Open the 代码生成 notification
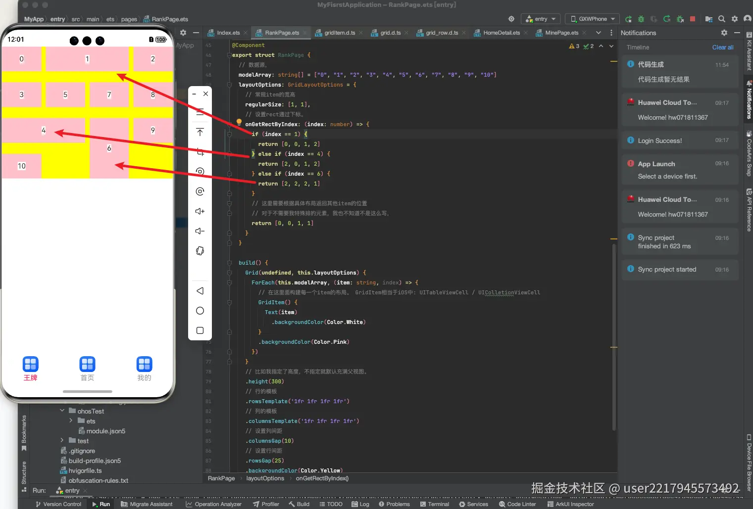Image resolution: width=753 pixels, height=509 pixels. [x=680, y=72]
